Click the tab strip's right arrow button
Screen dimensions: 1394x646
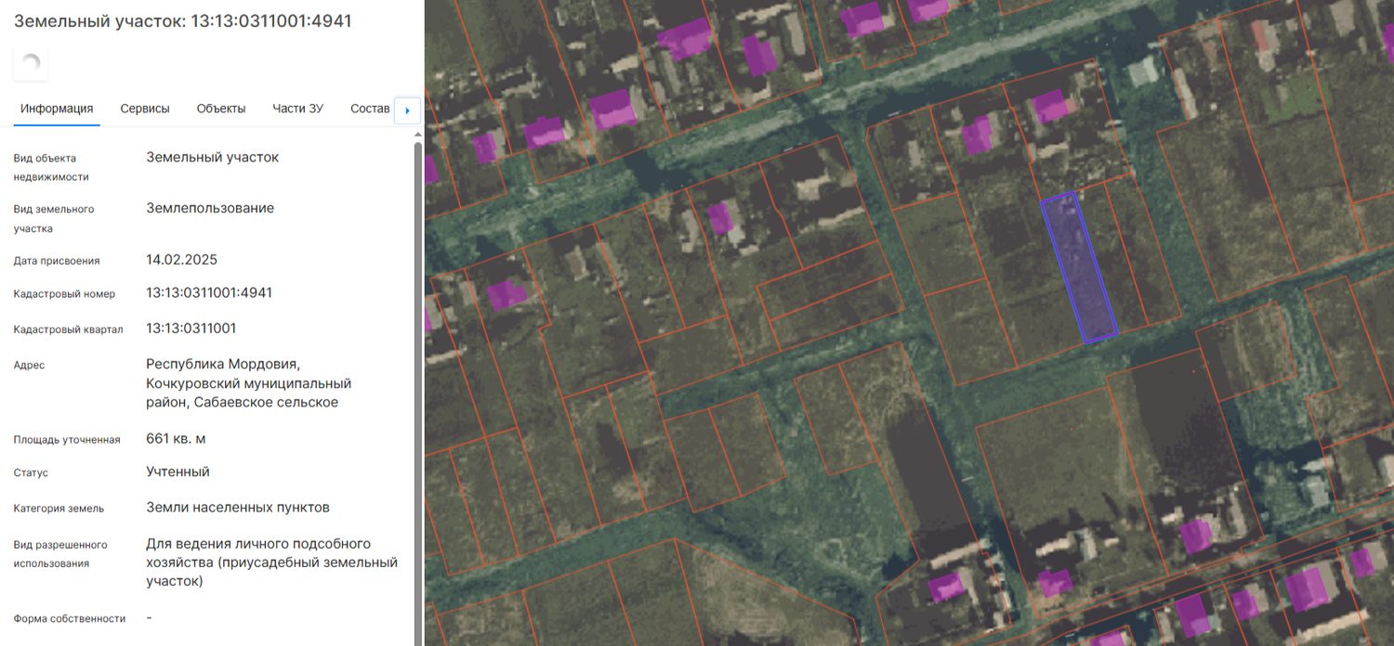tap(407, 110)
